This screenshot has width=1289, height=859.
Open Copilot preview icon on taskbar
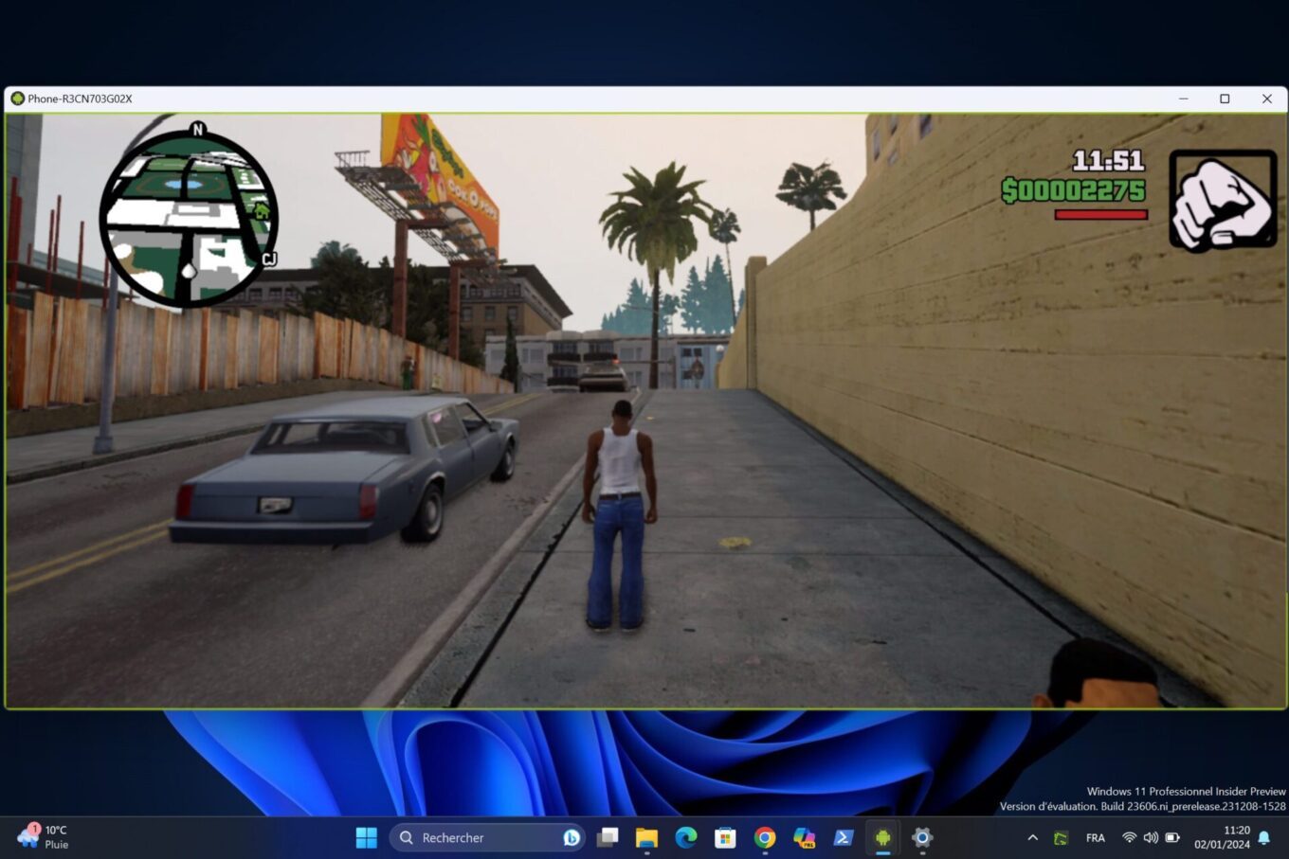point(804,837)
